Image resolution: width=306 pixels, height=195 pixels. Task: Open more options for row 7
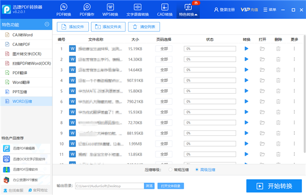[294, 112]
